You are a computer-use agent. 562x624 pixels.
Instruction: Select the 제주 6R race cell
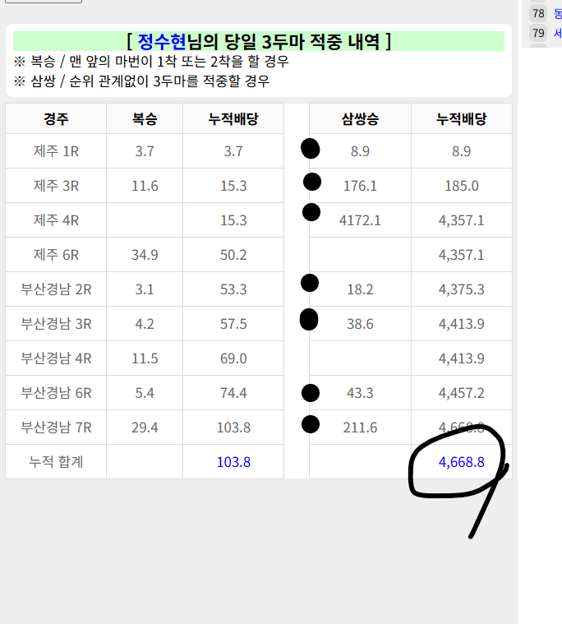point(56,255)
